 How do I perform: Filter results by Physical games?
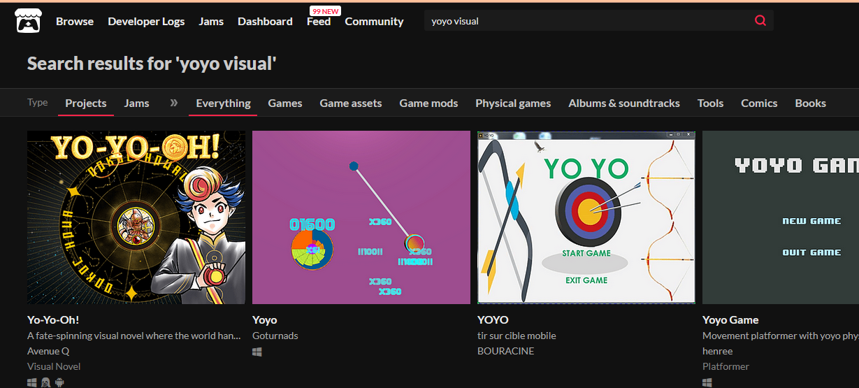pyautogui.click(x=513, y=103)
